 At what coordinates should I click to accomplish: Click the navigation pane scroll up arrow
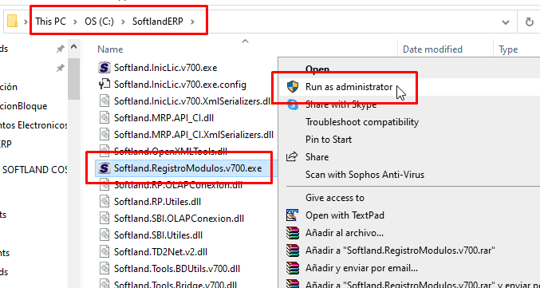coord(73,46)
